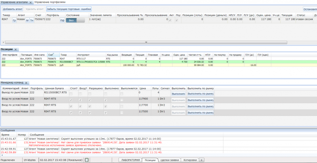Toggle Выполняется checkbox in the Dir2 row
This screenshot has height=163, width=317.
[x=122, y=106]
